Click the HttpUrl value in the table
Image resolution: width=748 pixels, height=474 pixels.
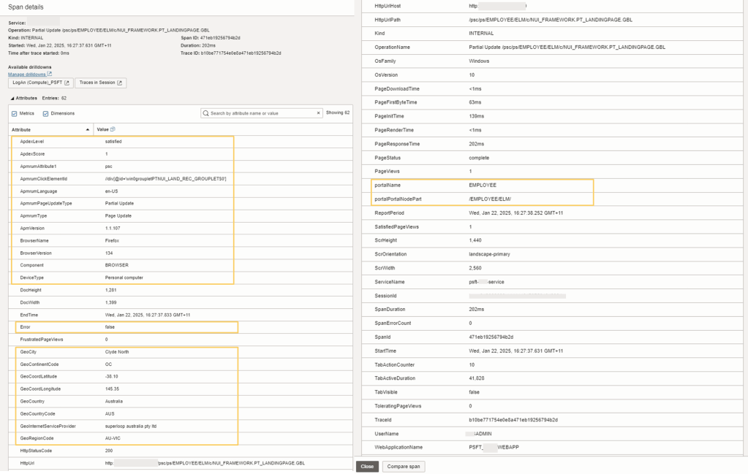pos(205,463)
